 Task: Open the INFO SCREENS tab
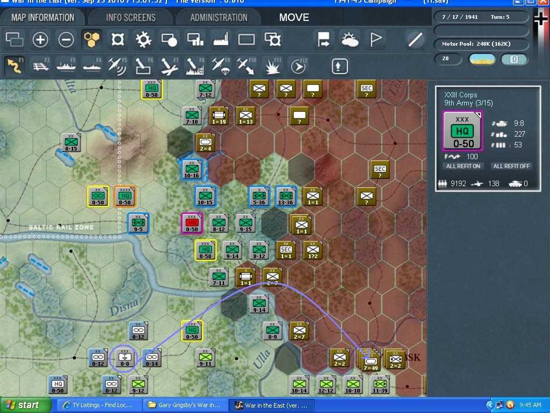tap(131, 17)
